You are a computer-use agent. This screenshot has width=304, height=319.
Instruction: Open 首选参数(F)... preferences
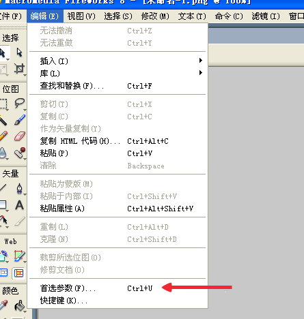click(x=118, y=288)
